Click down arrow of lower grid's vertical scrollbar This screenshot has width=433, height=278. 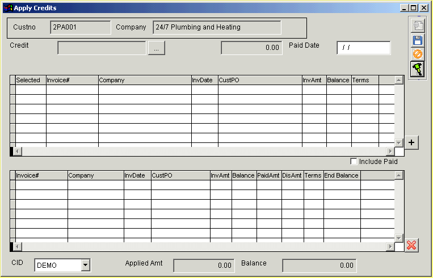point(399,238)
